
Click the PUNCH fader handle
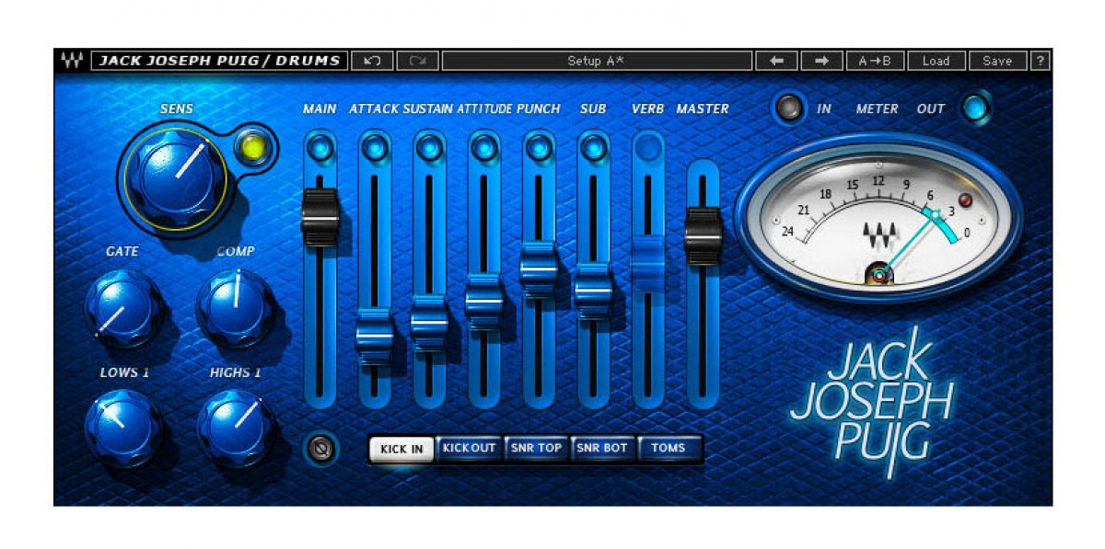click(539, 269)
